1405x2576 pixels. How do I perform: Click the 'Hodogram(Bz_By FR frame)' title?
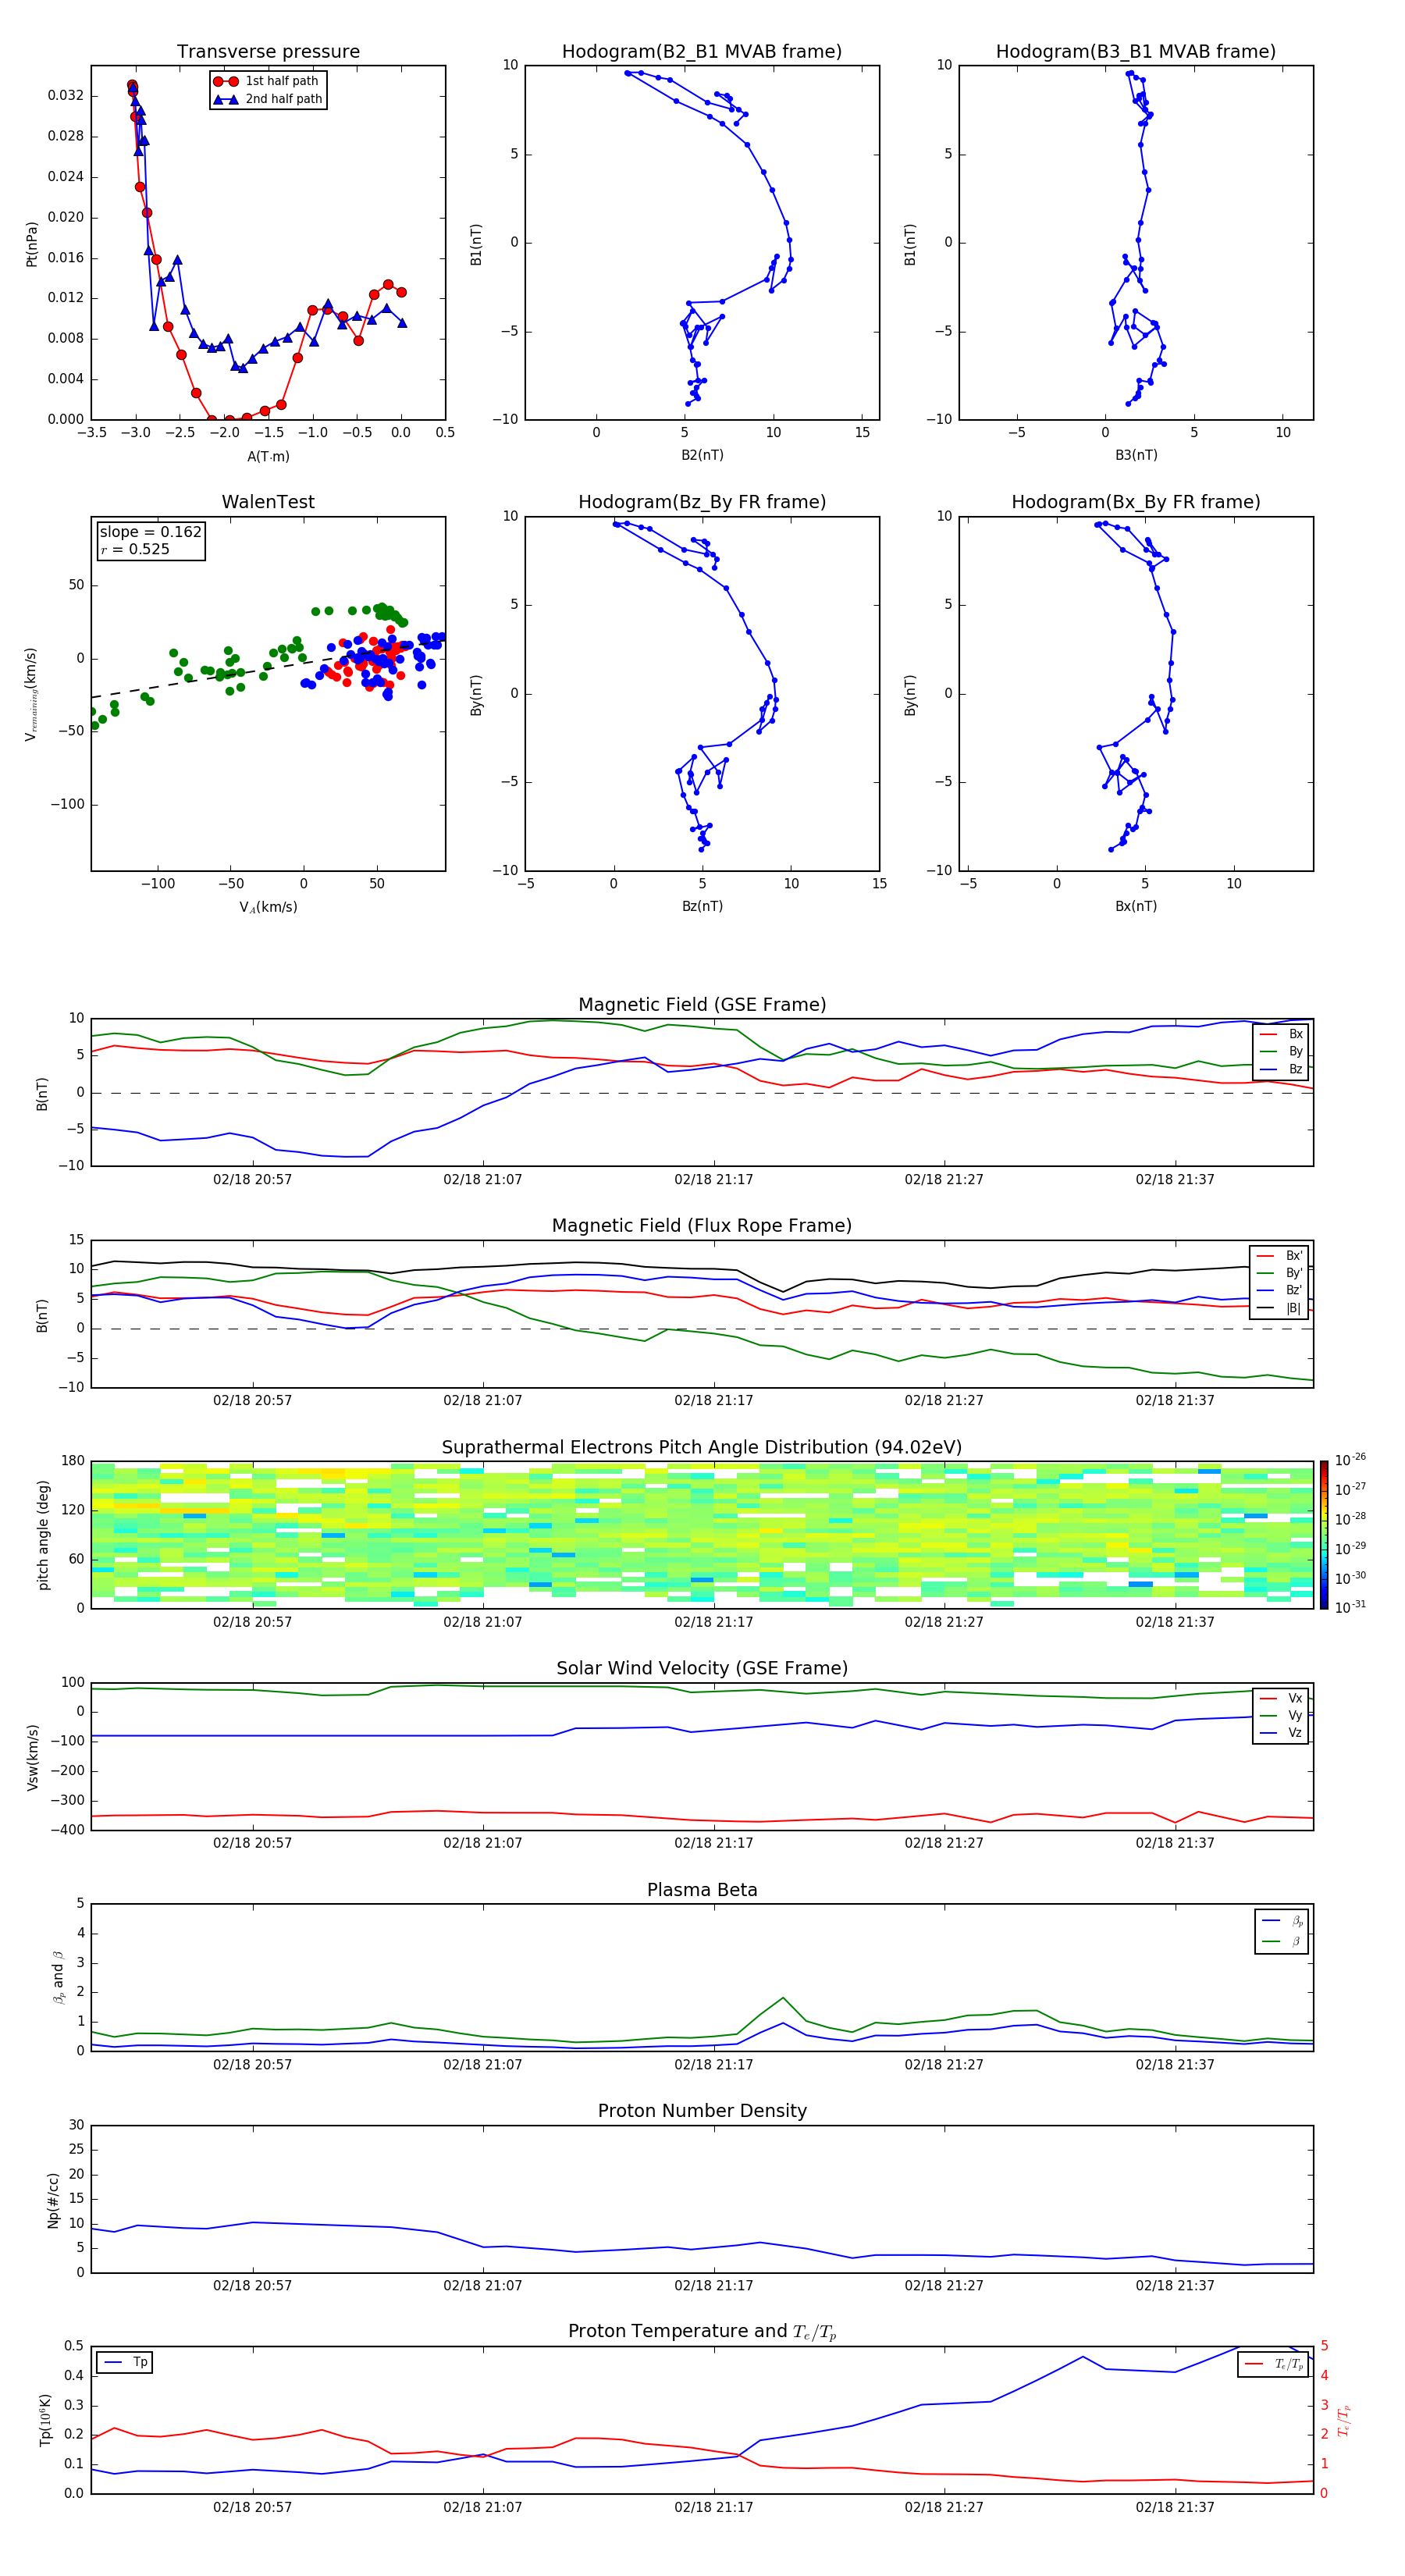(x=702, y=502)
